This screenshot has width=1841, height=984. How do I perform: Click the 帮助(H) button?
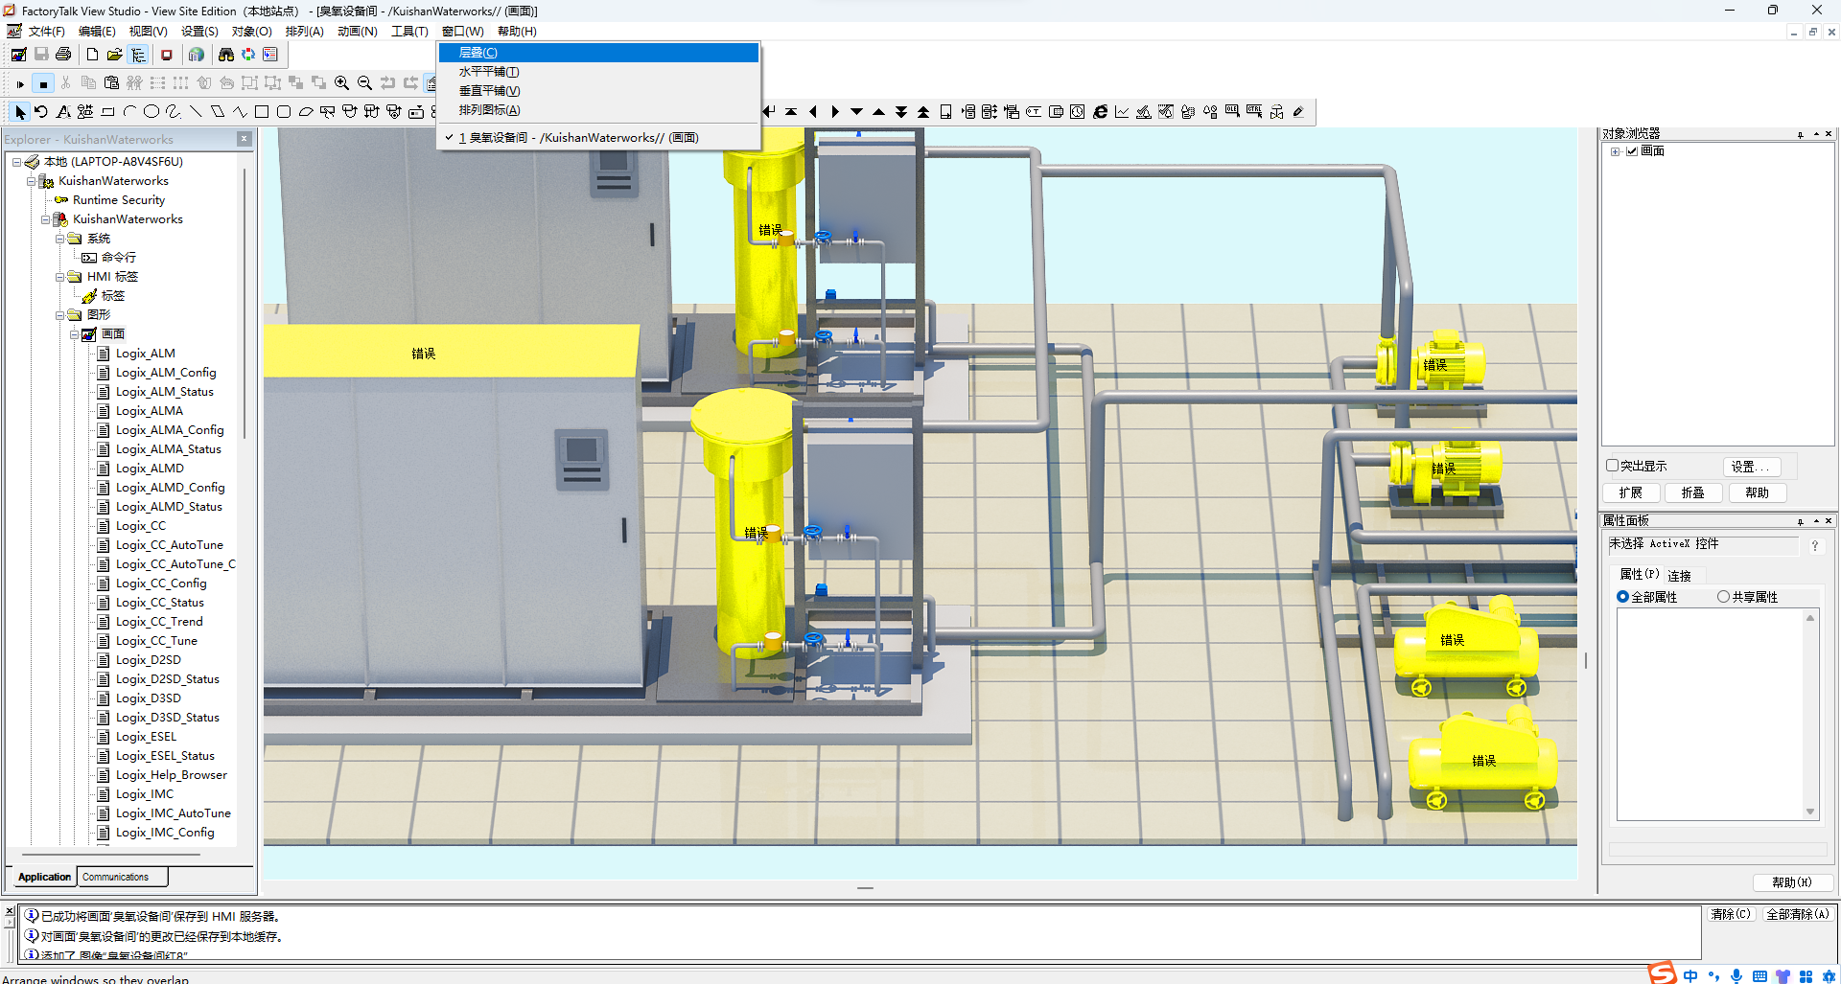[x=1792, y=882]
